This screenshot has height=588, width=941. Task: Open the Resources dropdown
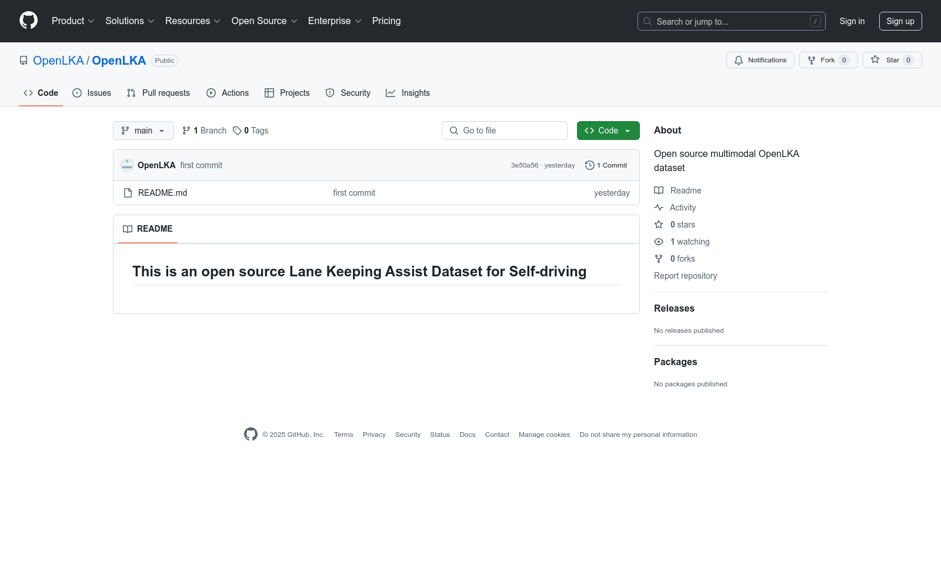(193, 21)
